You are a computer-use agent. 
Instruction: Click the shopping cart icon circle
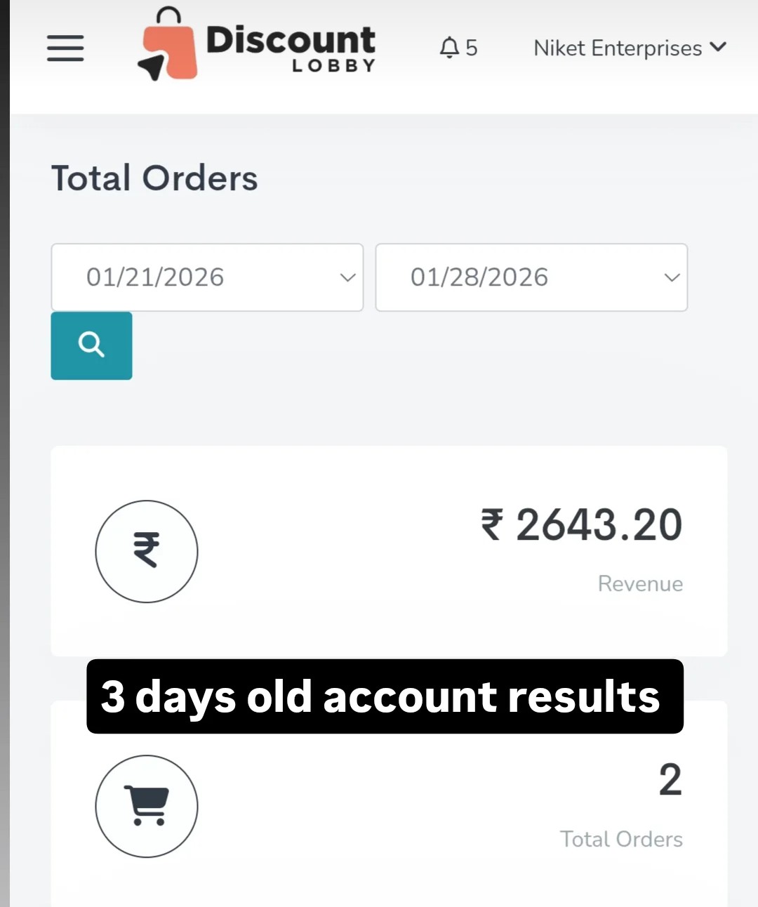(x=147, y=806)
